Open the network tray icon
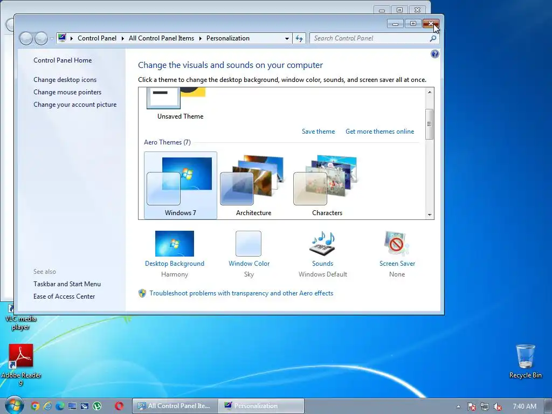 (485, 406)
